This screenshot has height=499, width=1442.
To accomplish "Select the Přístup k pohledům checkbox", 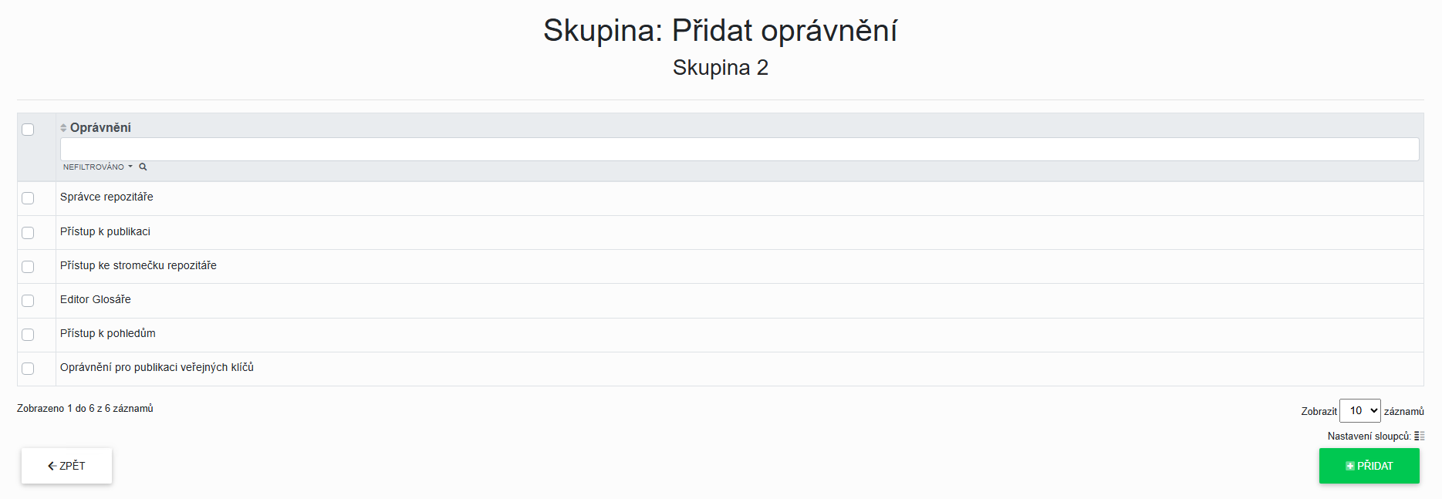I will pos(28,334).
